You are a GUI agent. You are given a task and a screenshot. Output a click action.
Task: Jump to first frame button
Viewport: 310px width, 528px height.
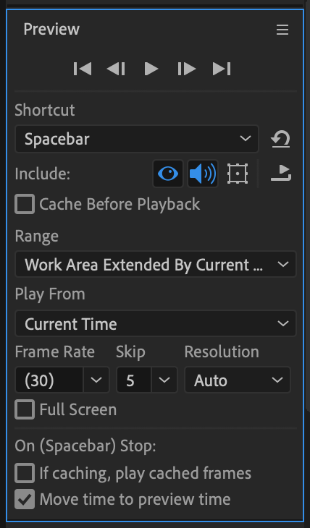click(x=83, y=69)
